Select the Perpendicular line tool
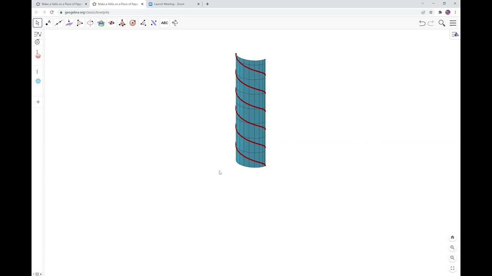The height and width of the screenshot is (276, 492). point(69,23)
